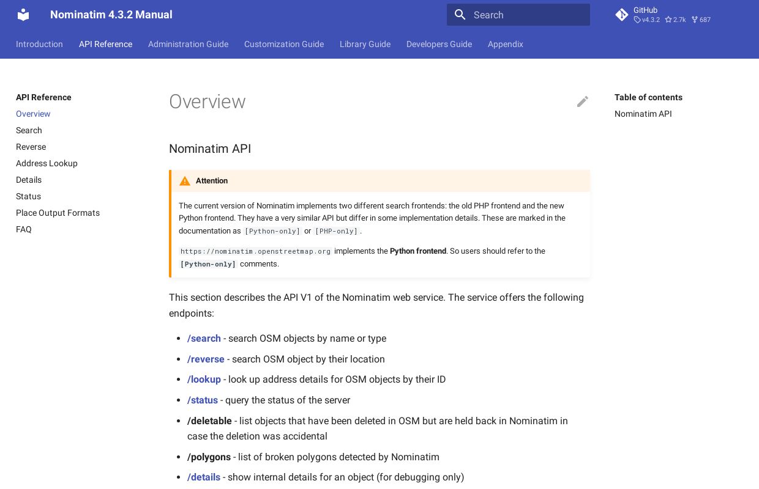Click the edit page pencil icon
Viewport: 759px width, 489px height.
(583, 101)
